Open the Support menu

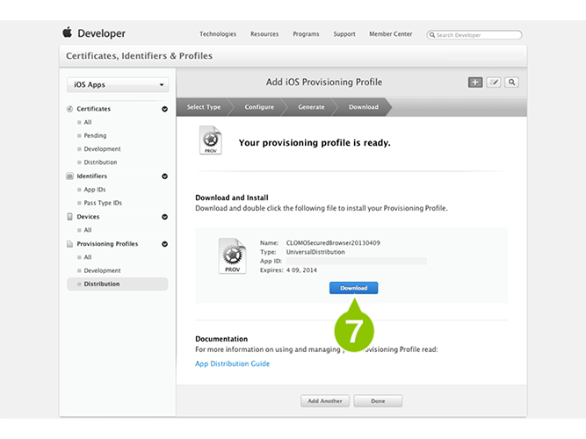[x=344, y=34]
